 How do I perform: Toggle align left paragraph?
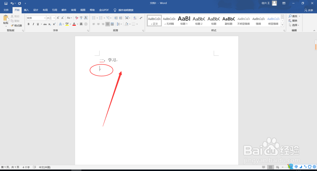point(94,24)
